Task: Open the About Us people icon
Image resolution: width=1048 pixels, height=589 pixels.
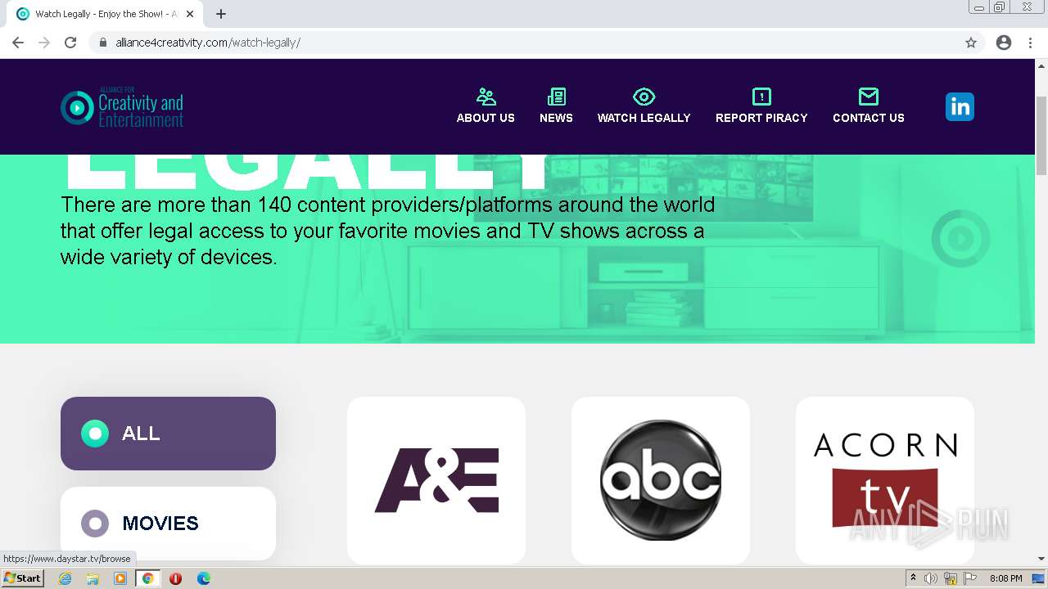Action: 486,97
